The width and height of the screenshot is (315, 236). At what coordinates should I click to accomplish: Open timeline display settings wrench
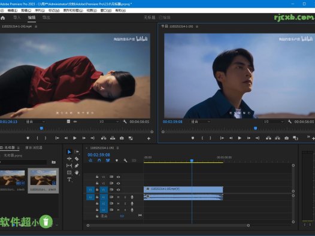[125, 161]
